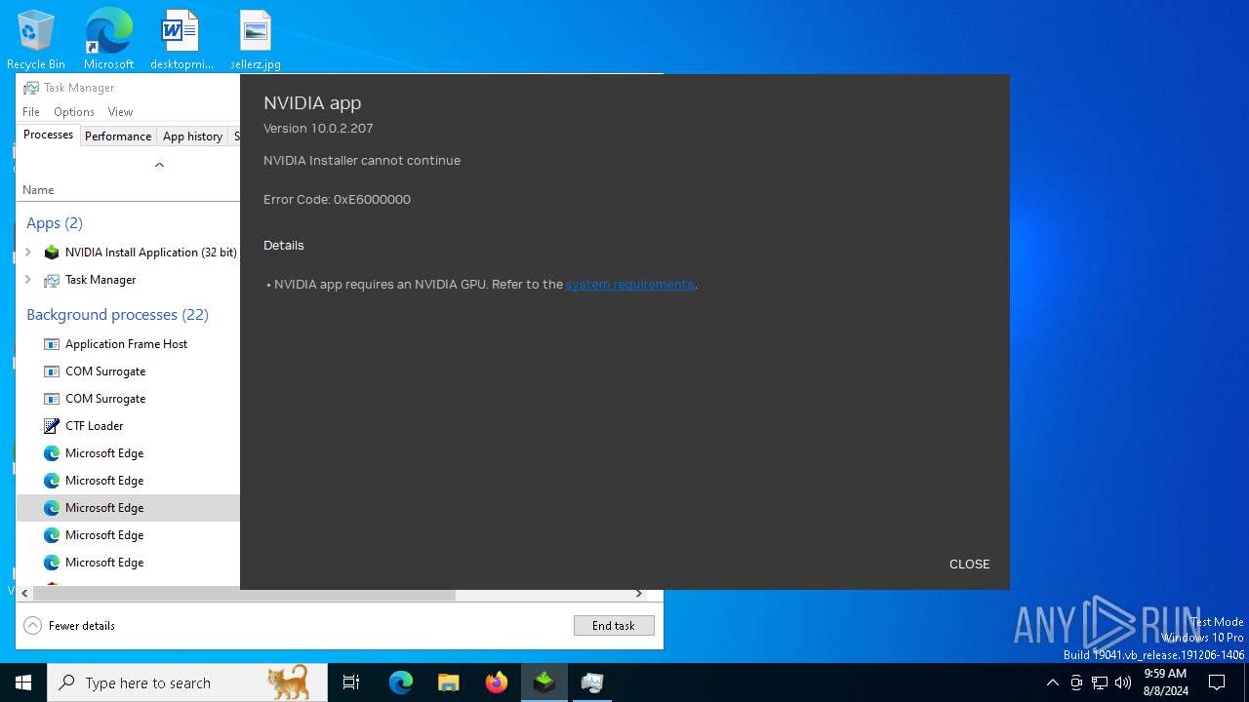Switch to Task Manager taskbar icon
Viewport: 1249px width, 702px height.
pyautogui.click(x=592, y=682)
